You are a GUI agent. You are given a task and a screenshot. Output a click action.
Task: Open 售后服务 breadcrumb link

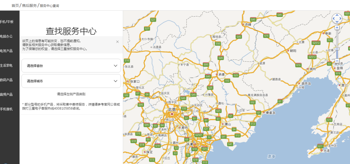click(x=29, y=6)
